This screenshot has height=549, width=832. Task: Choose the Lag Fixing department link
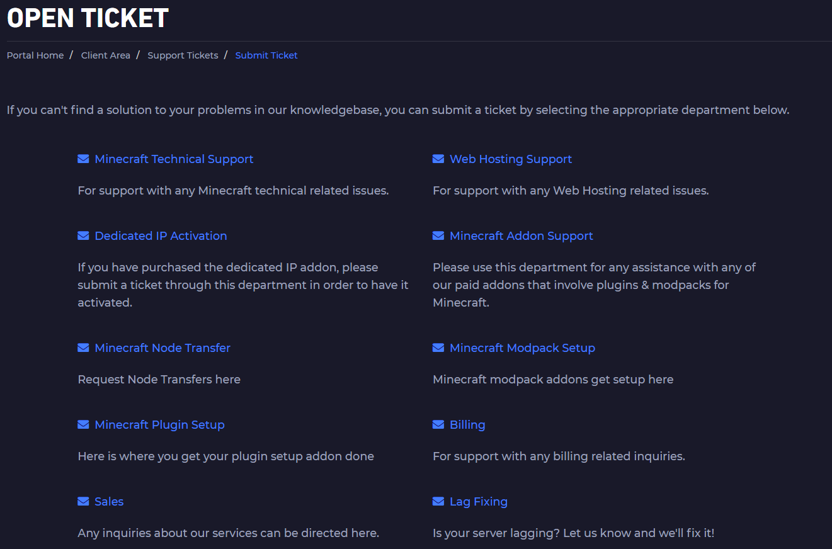[x=479, y=502]
